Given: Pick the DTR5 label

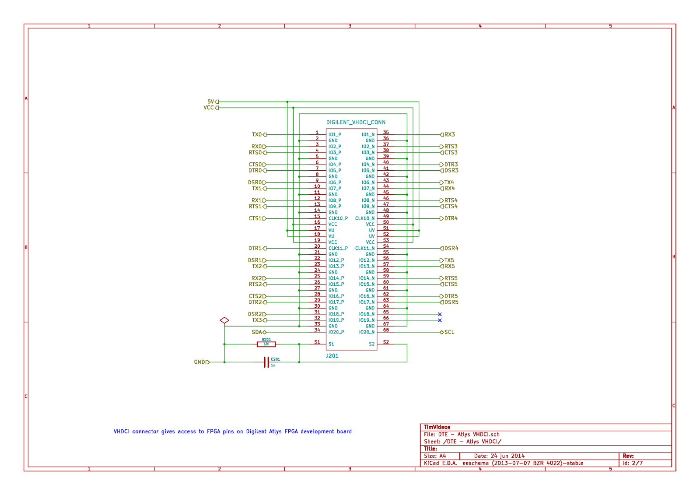Looking at the screenshot, I should point(449,296).
